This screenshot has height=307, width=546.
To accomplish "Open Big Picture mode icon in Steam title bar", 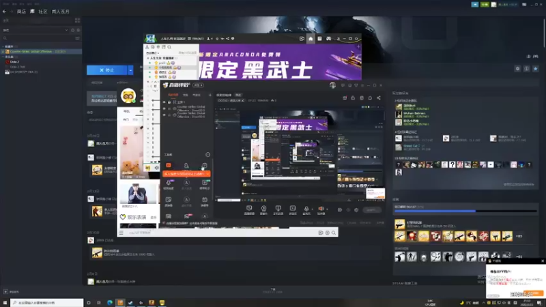I will coord(524,5).
